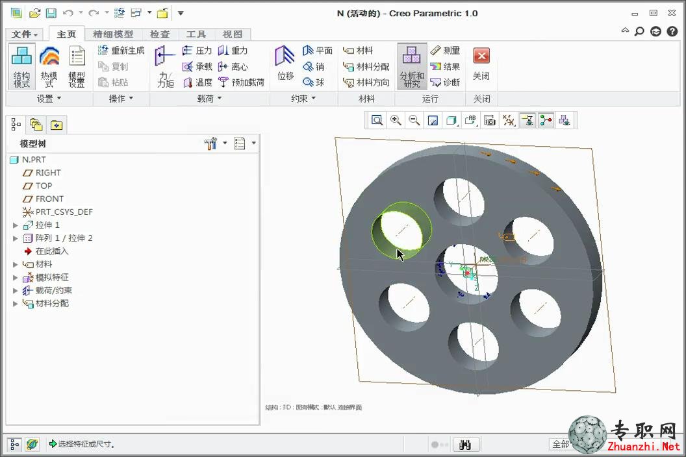Open the camera-style view icon in graphics toolbar

pos(490,120)
